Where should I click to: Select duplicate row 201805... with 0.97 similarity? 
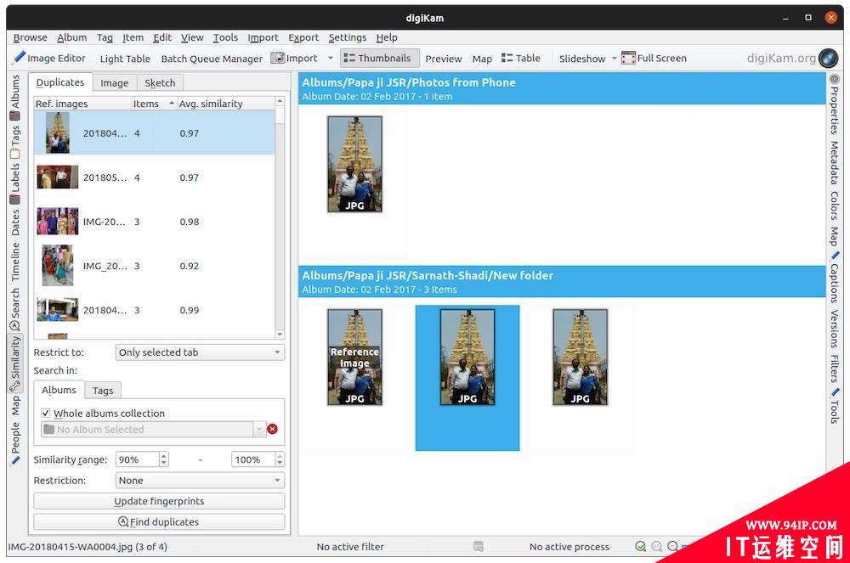point(155,177)
